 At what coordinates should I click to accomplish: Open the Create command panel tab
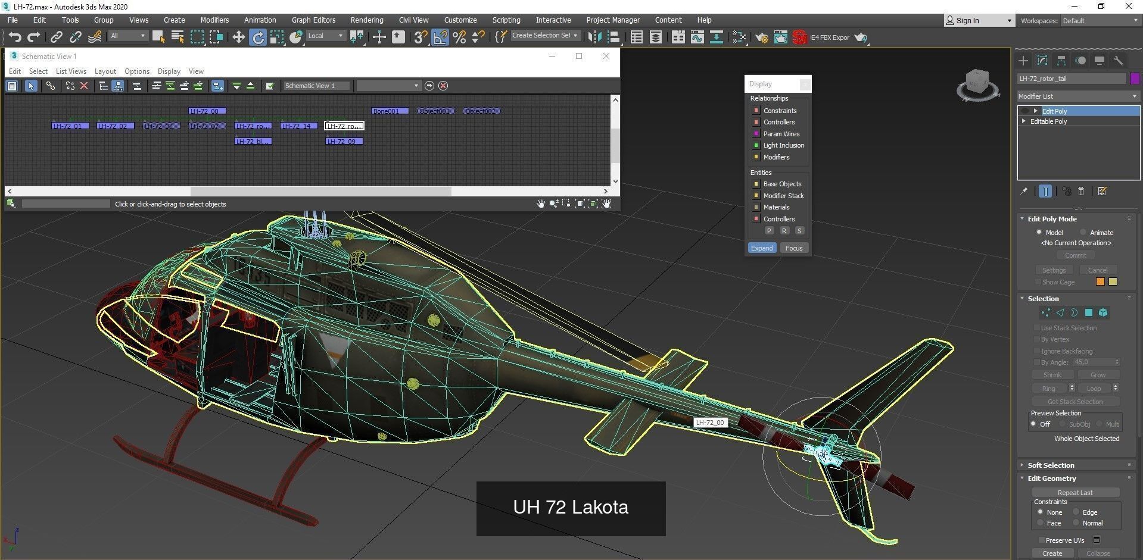(1023, 60)
